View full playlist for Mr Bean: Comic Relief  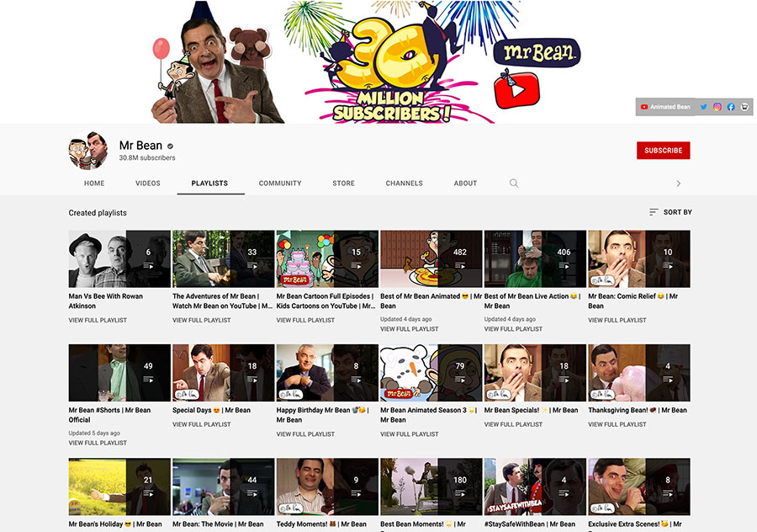pyautogui.click(x=617, y=320)
